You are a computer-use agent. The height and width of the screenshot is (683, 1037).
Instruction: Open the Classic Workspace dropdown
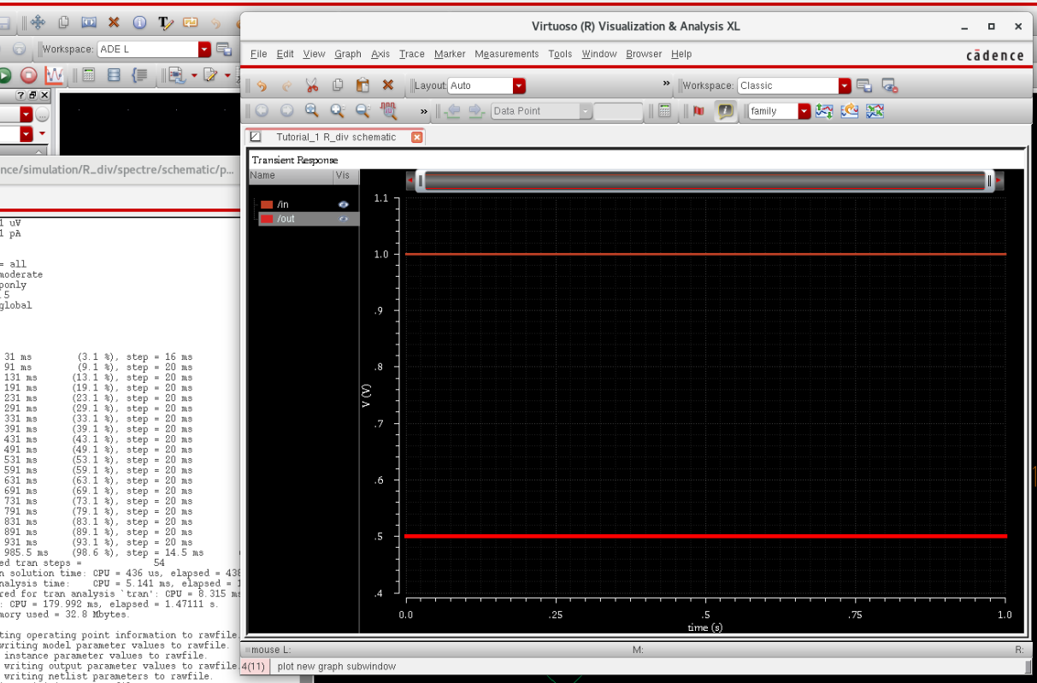coord(845,85)
